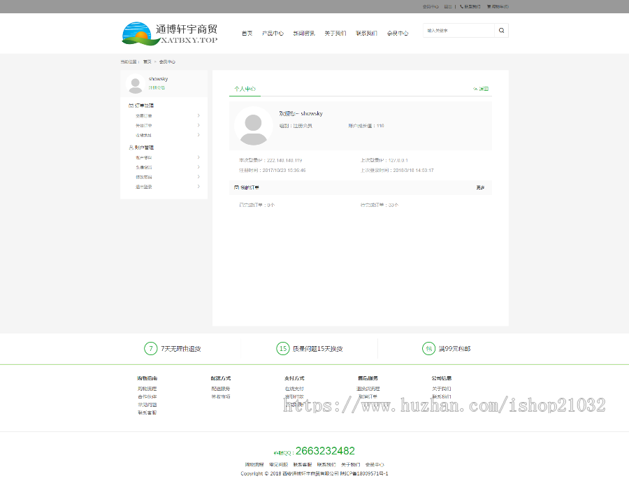629x488 pixels.
Task: Expand 退出登录 with its chevron
Action: pyautogui.click(x=198, y=186)
